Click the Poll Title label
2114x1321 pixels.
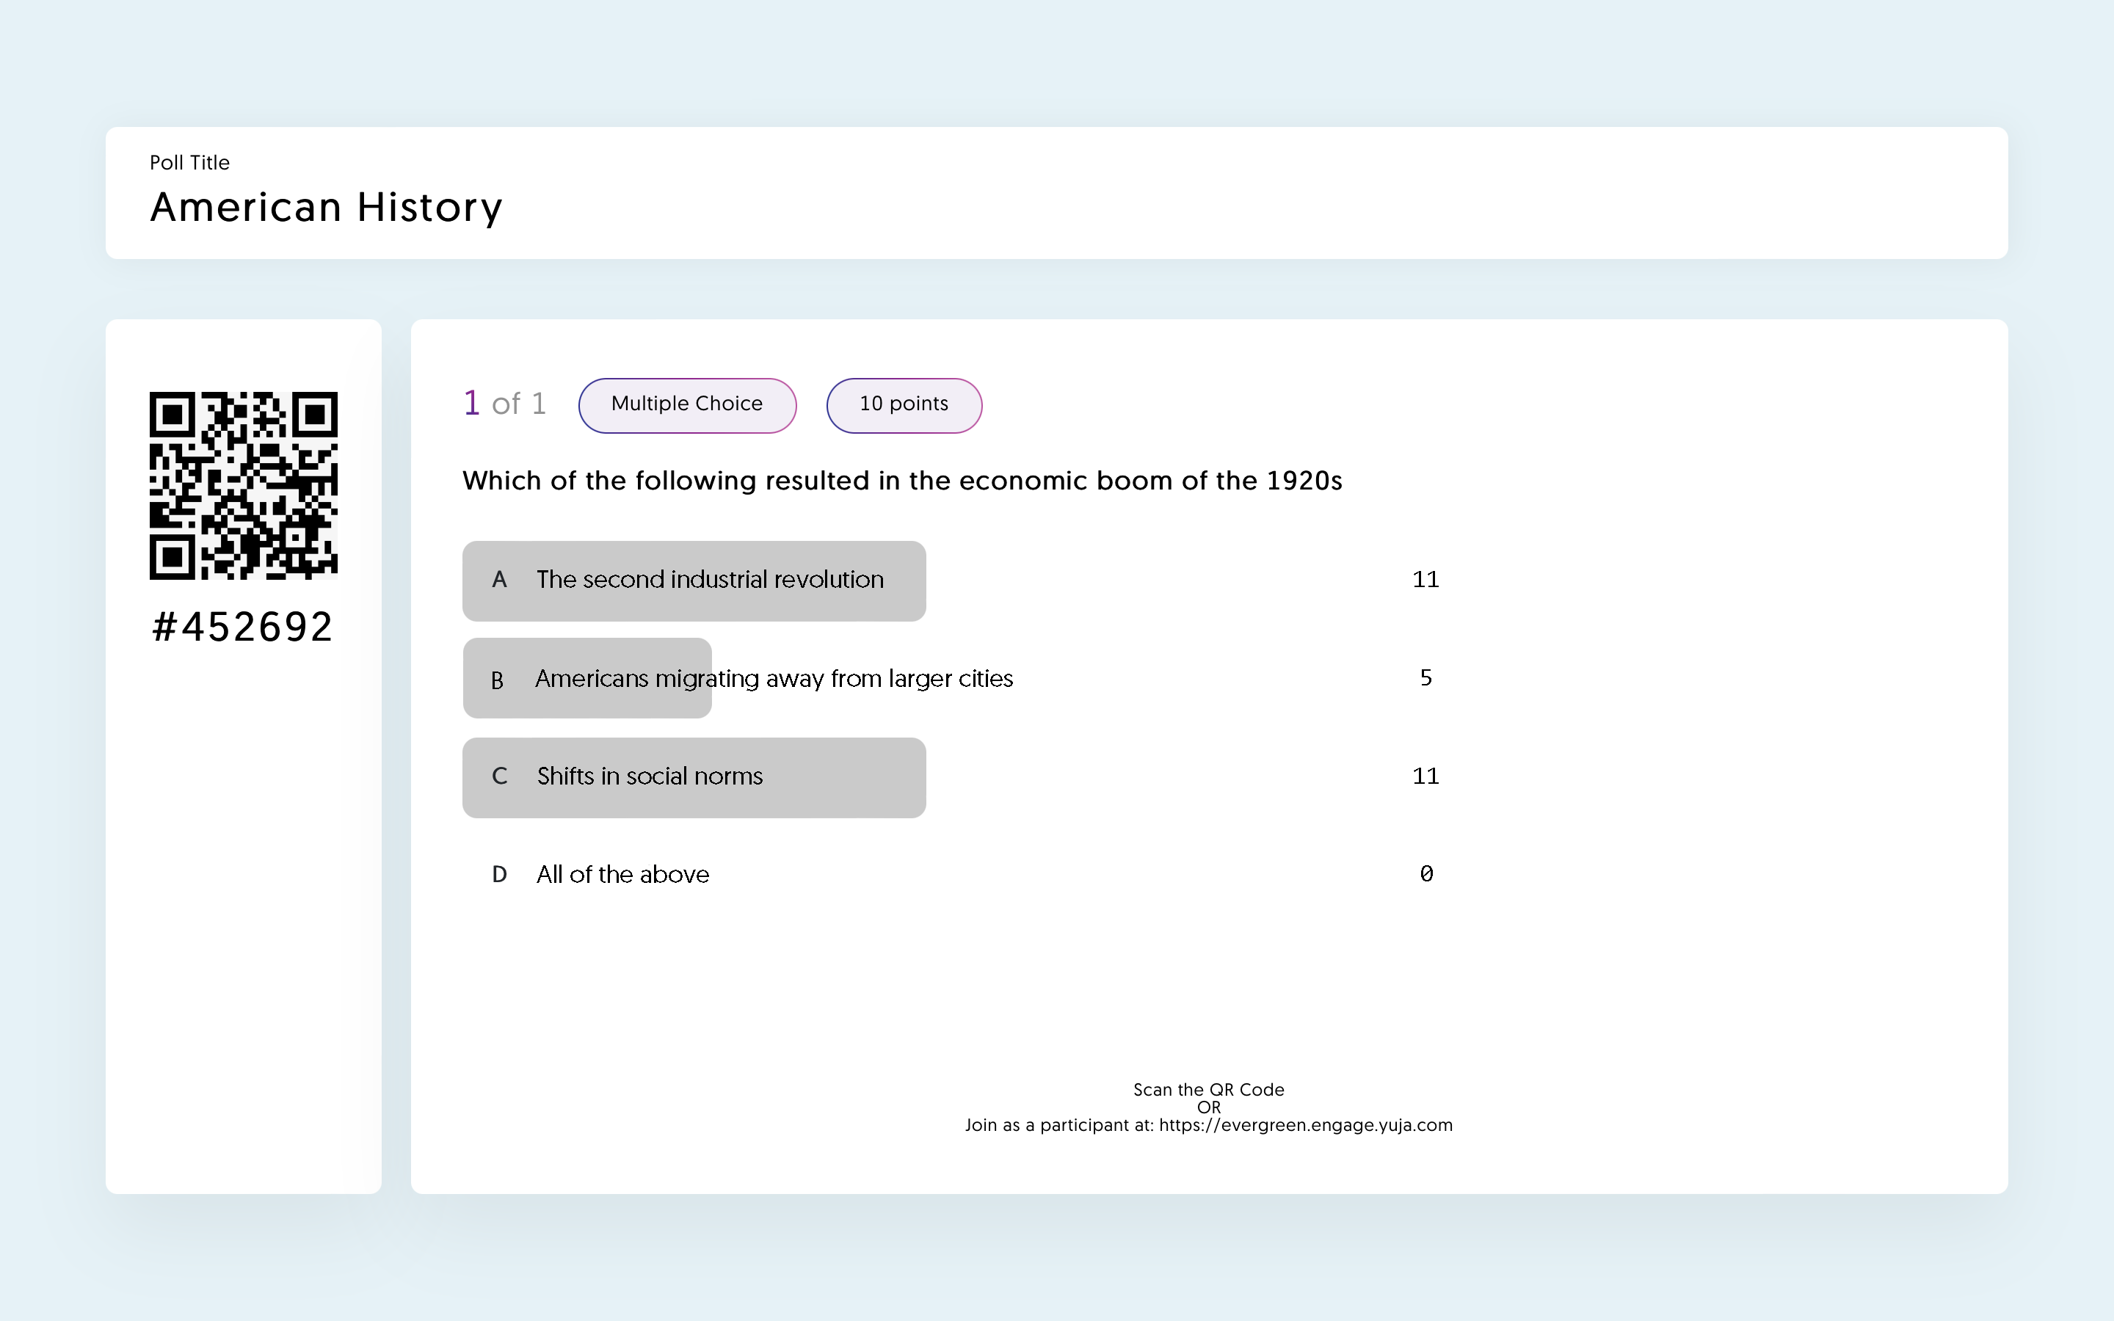189,162
